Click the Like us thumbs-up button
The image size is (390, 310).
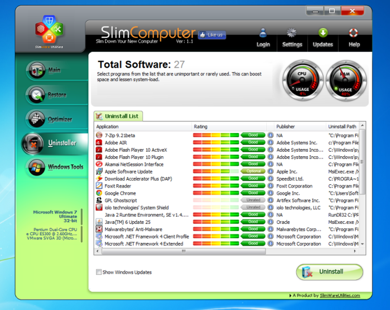tap(212, 35)
